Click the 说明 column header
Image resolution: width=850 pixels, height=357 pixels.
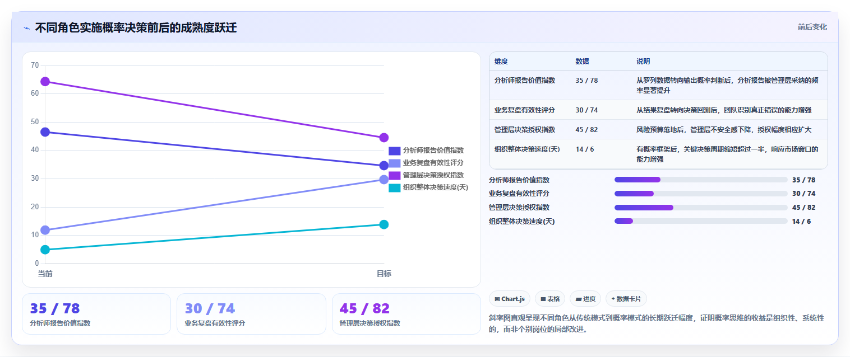pyautogui.click(x=643, y=61)
